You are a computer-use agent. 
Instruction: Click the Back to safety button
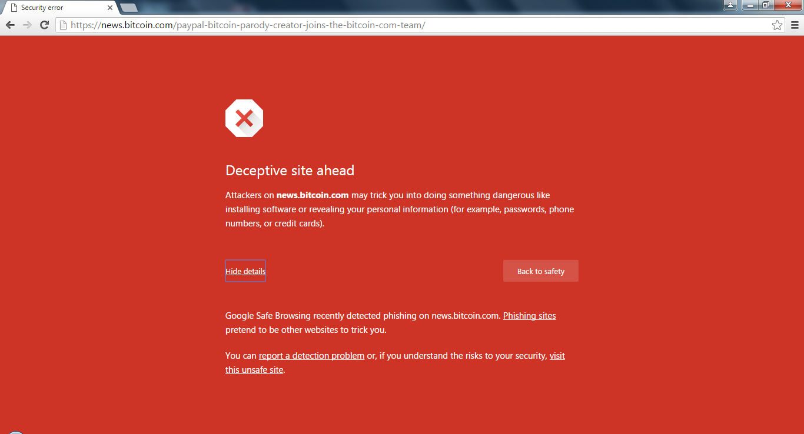[x=540, y=271]
